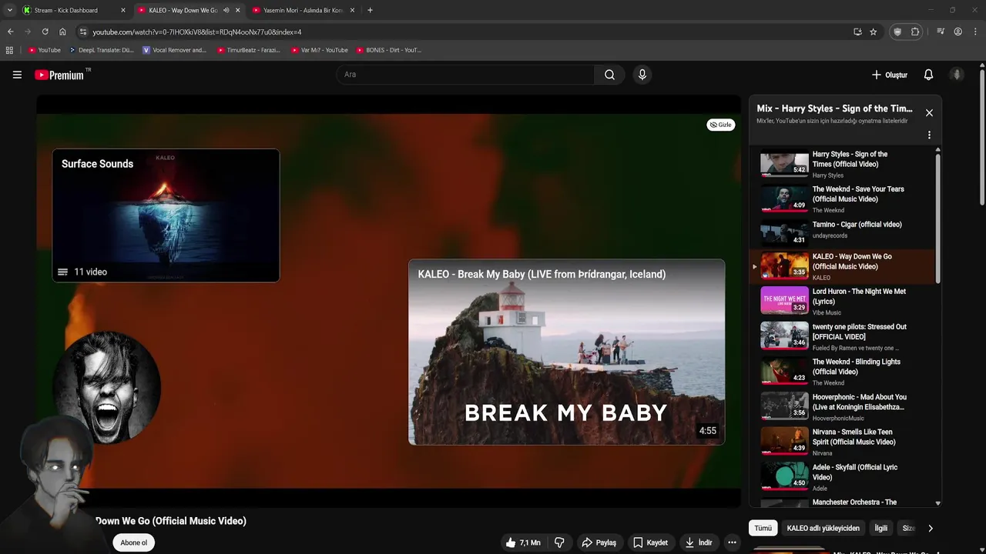Show more filter chips with right chevron
This screenshot has width=986, height=554.
930,529
